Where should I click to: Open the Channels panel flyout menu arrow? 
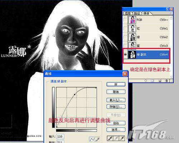(x=171, y=13)
